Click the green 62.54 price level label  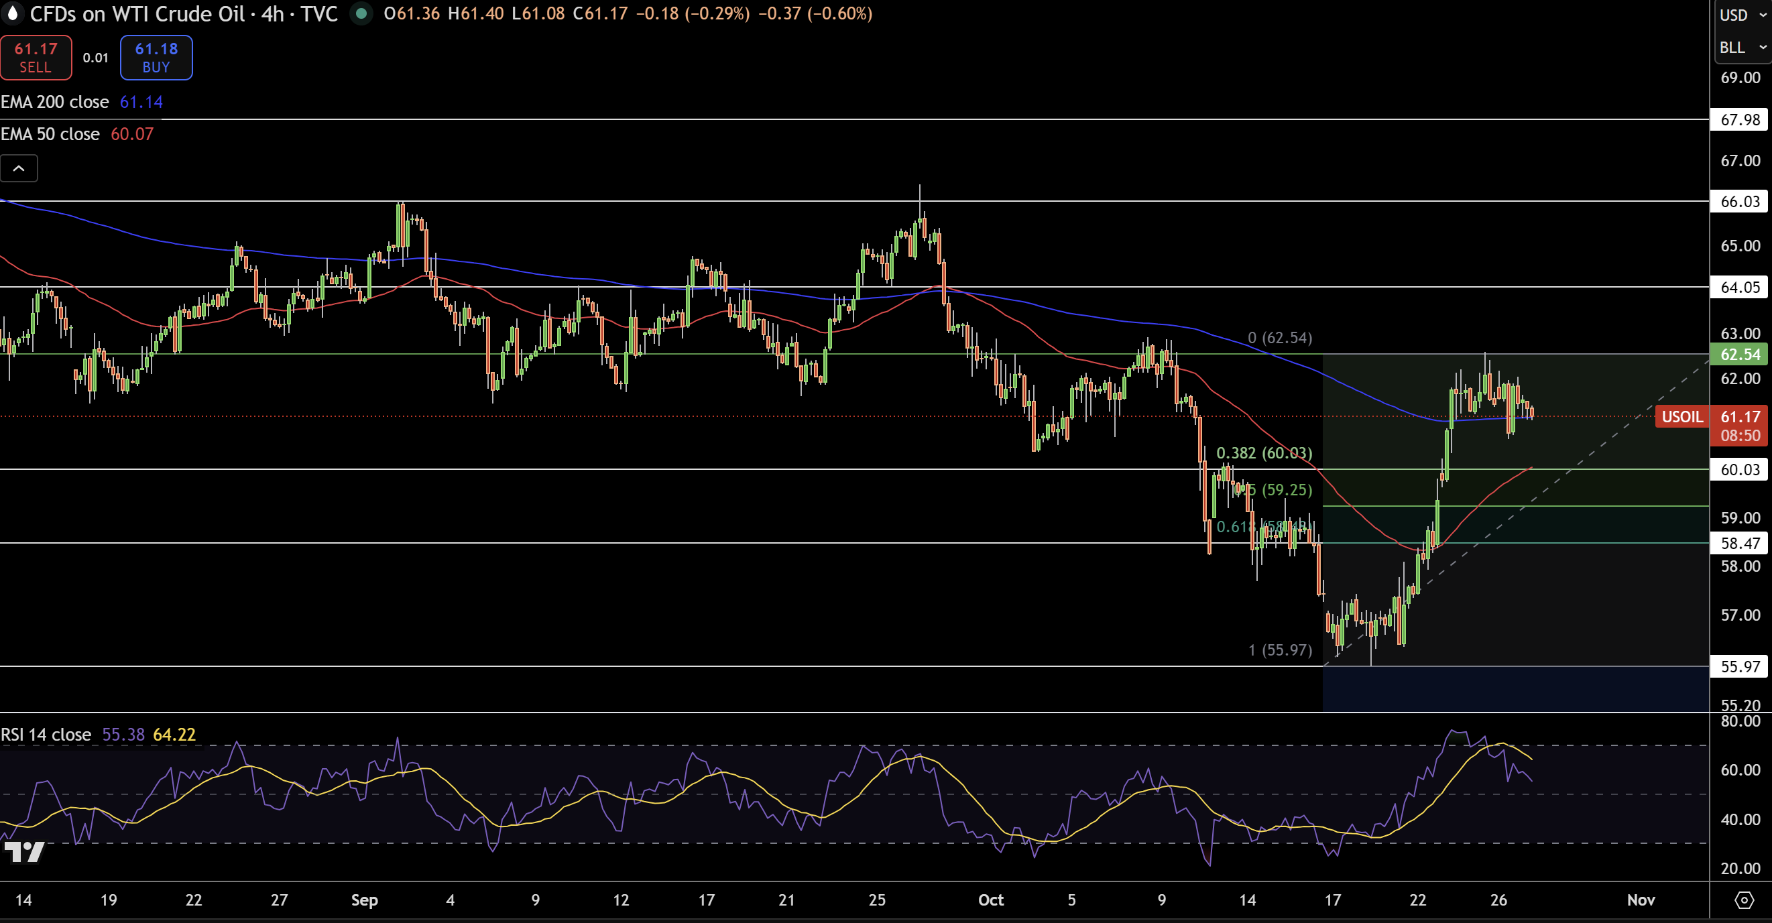1741,354
